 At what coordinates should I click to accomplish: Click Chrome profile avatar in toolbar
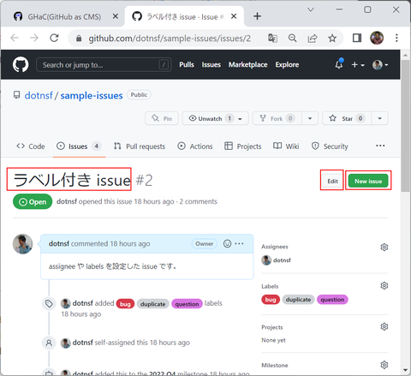click(x=377, y=38)
